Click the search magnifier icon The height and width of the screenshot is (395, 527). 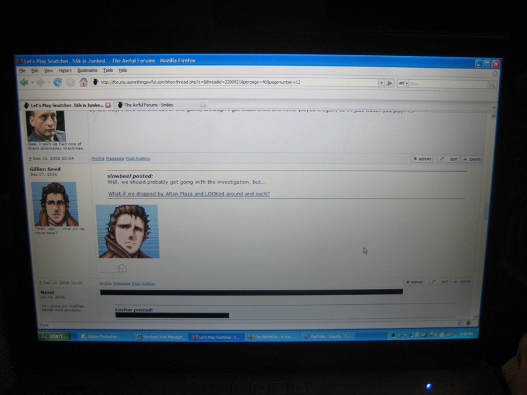492,85
